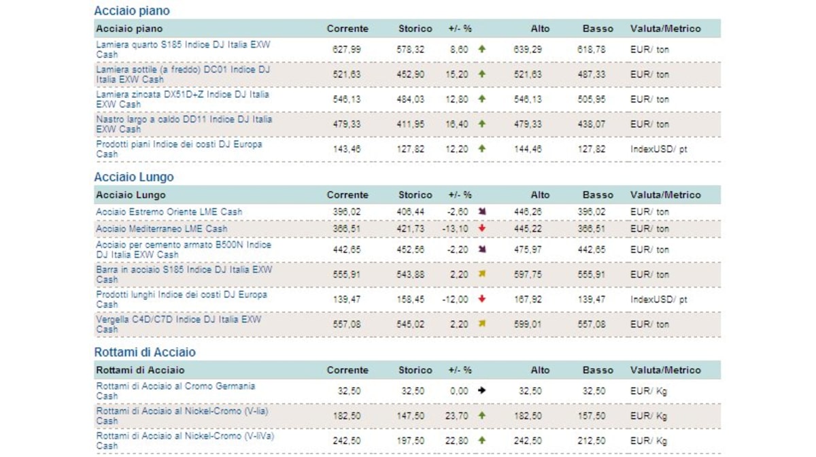This screenshot has height=457, width=816.
Task: Sort by the Storico column header
Action: click(414, 29)
